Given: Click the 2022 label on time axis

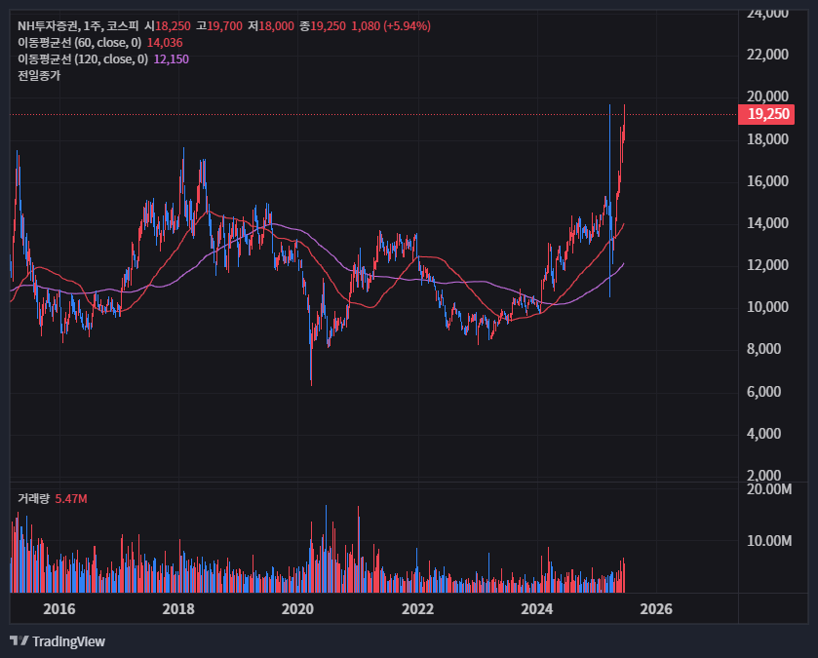Looking at the screenshot, I should (418, 609).
